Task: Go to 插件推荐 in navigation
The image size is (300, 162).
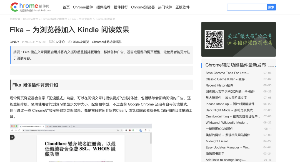Action: (103, 7)
